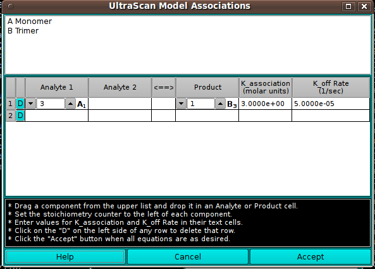Click the A1 analyte label in row 1
Image resolution: width=375 pixels, height=269 pixels.
coord(82,104)
